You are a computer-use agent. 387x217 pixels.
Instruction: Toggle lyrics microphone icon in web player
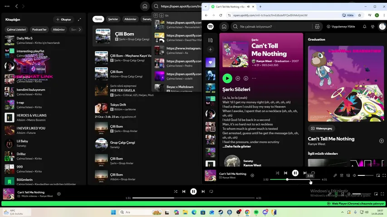[x=335, y=175]
